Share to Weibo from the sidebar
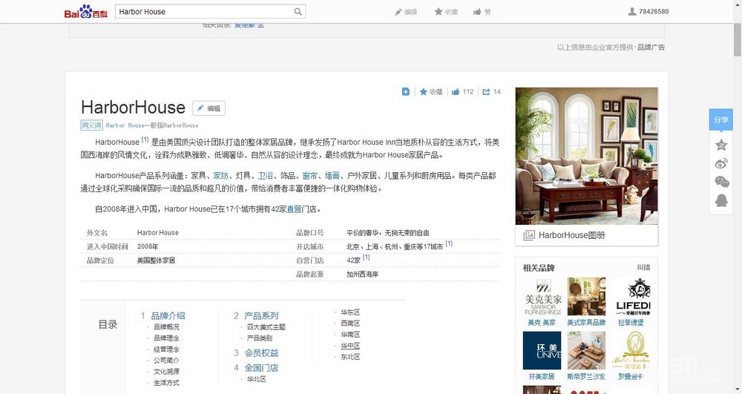The image size is (742, 394). [721, 164]
